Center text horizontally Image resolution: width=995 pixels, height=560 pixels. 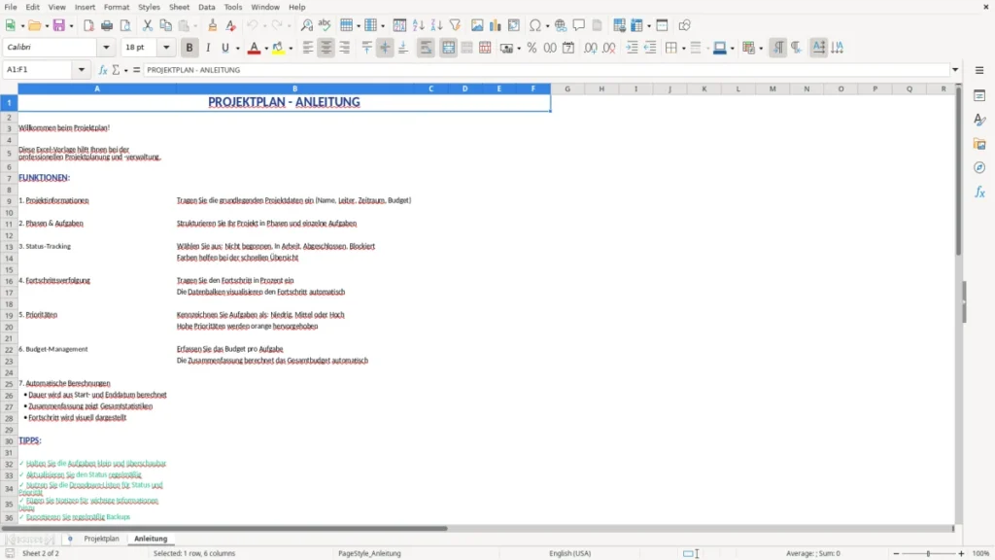326,48
